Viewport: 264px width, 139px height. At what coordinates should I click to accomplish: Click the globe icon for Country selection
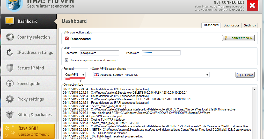pyautogui.click(x=10, y=37)
